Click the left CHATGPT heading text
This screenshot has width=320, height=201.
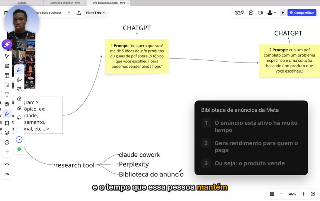click(x=137, y=28)
